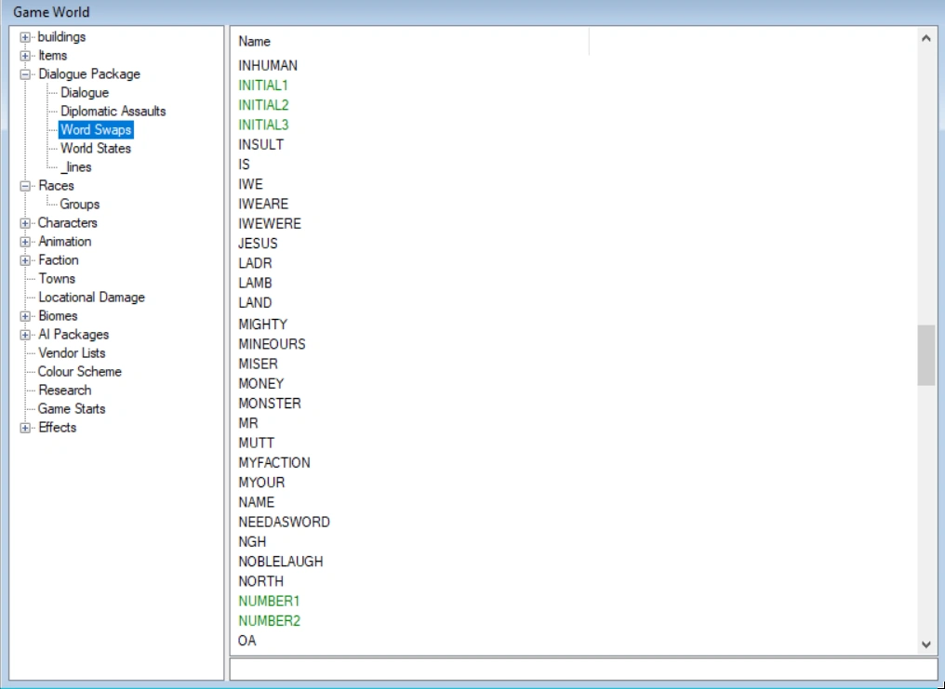Select the INSULT list entry

pos(260,145)
